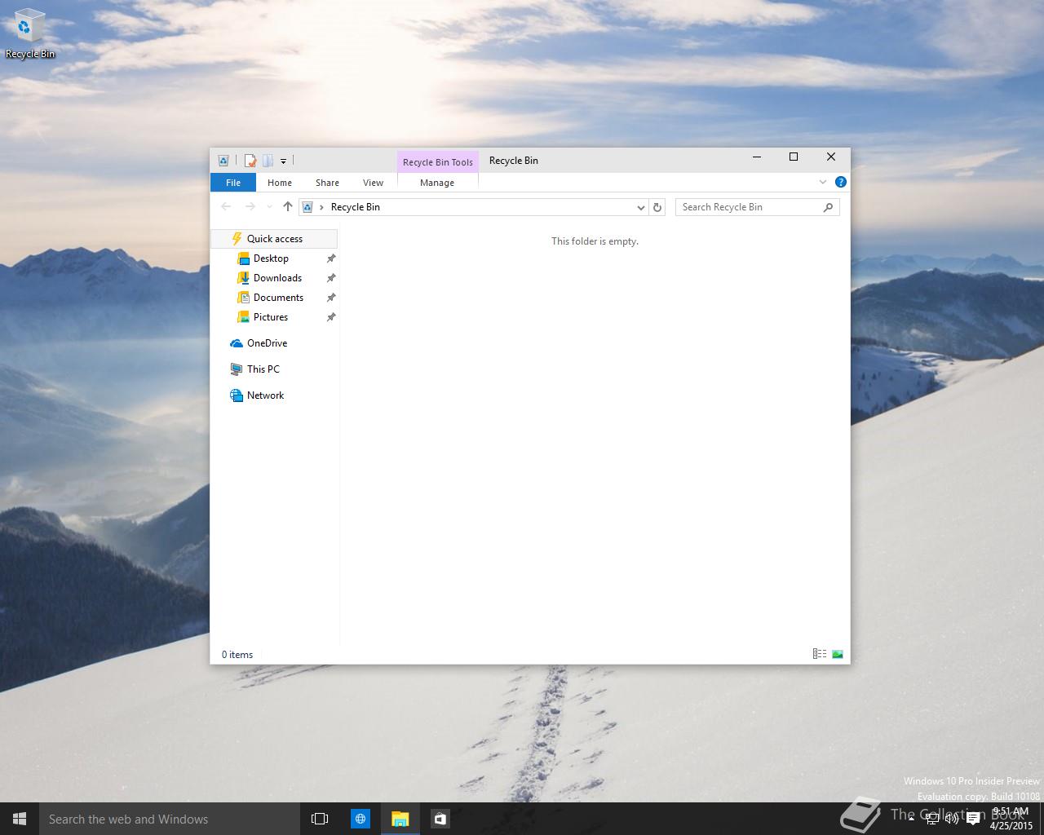This screenshot has width=1044, height=835.
Task: Expand the breadcrumb chevron before Recycle Bin
Action: [x=321, y=207]
